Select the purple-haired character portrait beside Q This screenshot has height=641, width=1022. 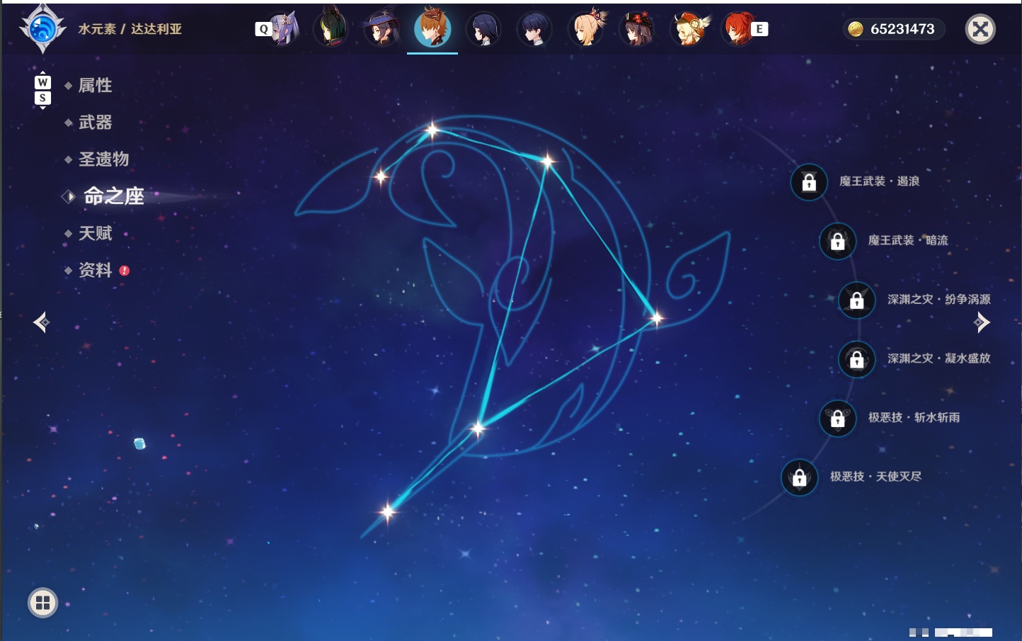(x=283, y=28)
